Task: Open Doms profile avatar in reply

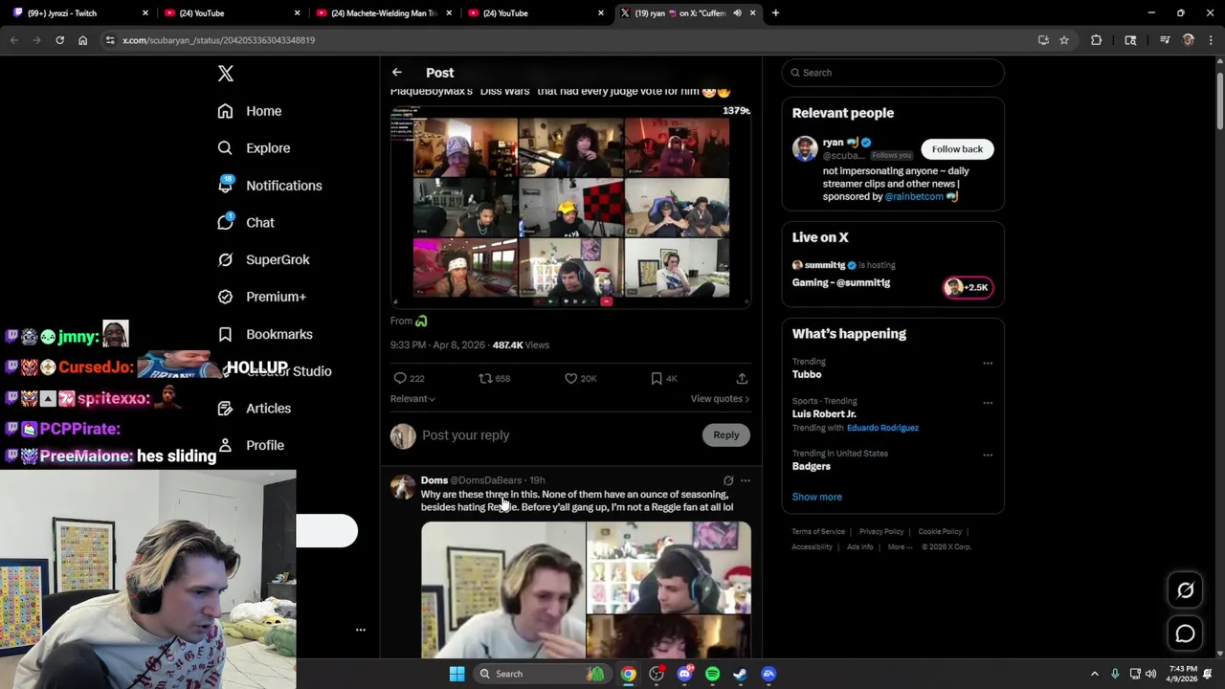Action: pos(403,487)
